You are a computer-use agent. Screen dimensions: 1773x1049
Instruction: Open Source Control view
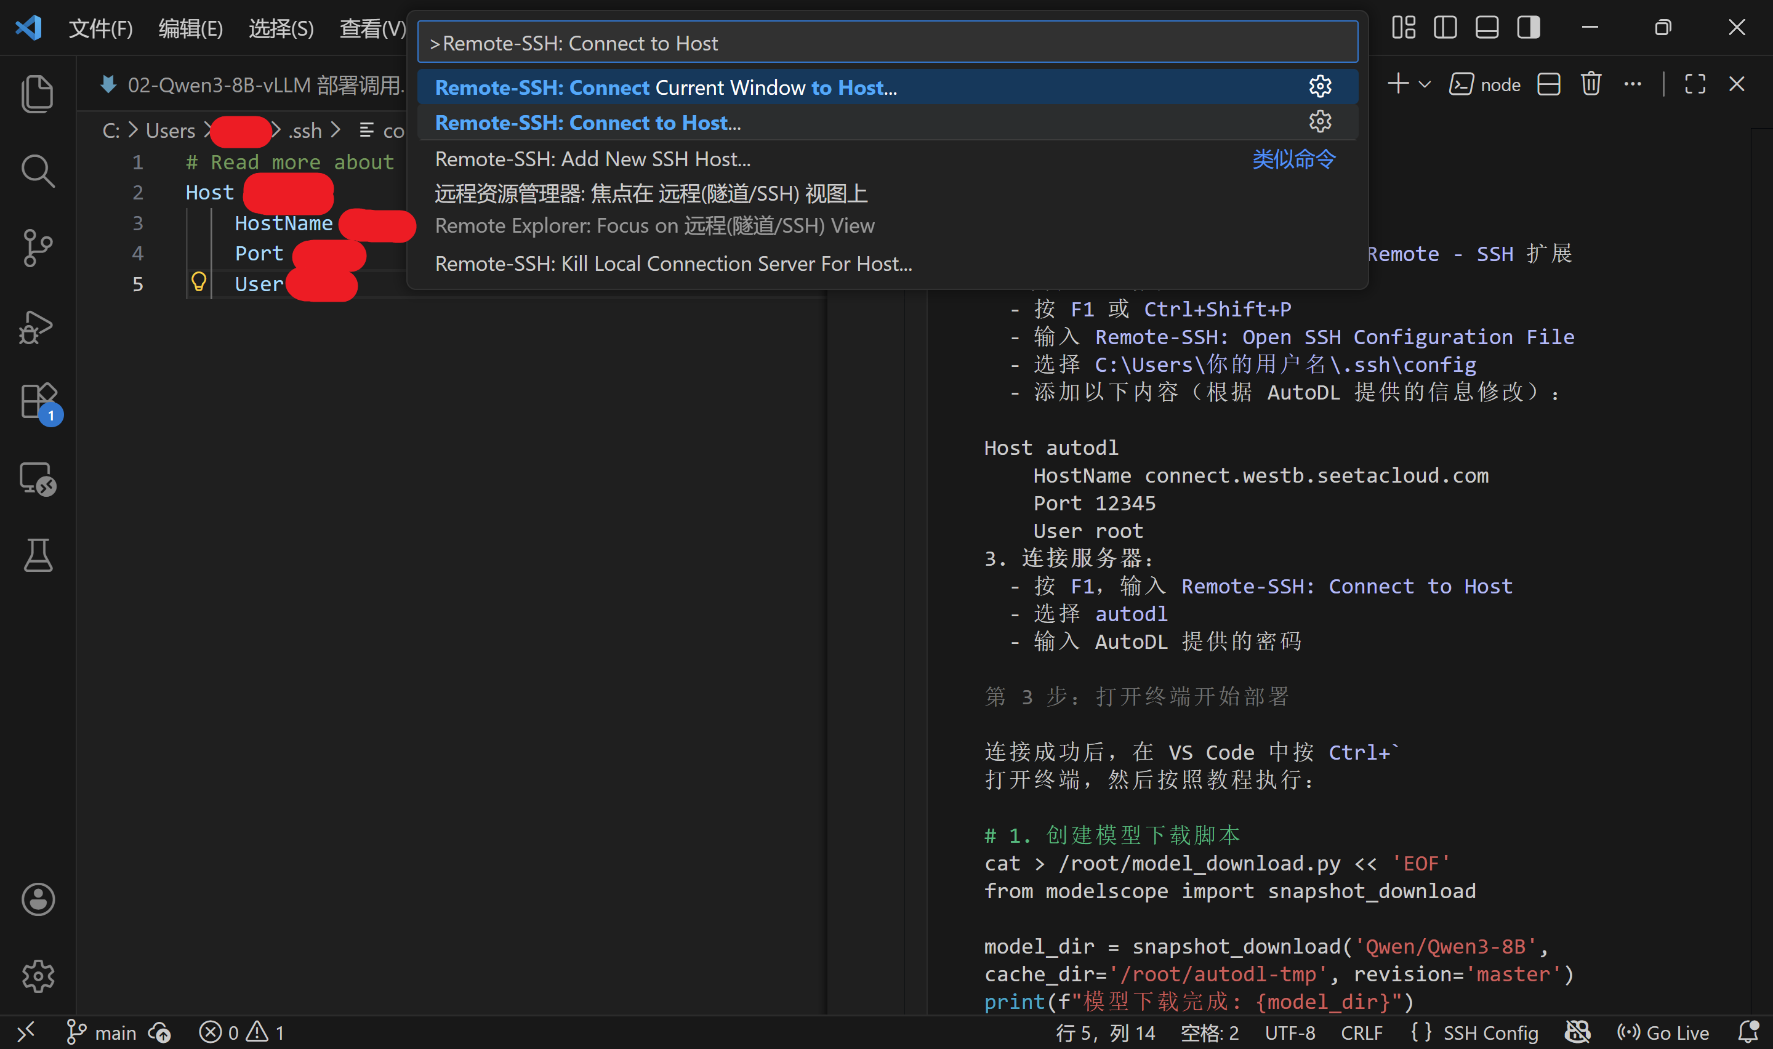(x=38, y=247)
